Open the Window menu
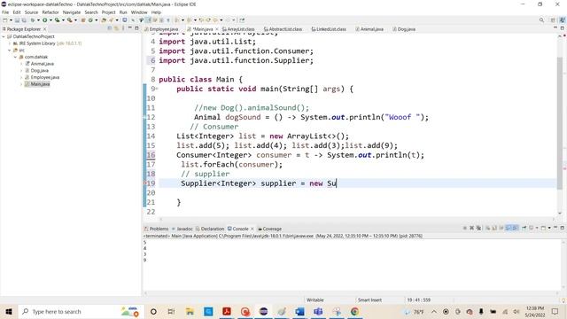 pyautogui.click(x=139, y=12)
